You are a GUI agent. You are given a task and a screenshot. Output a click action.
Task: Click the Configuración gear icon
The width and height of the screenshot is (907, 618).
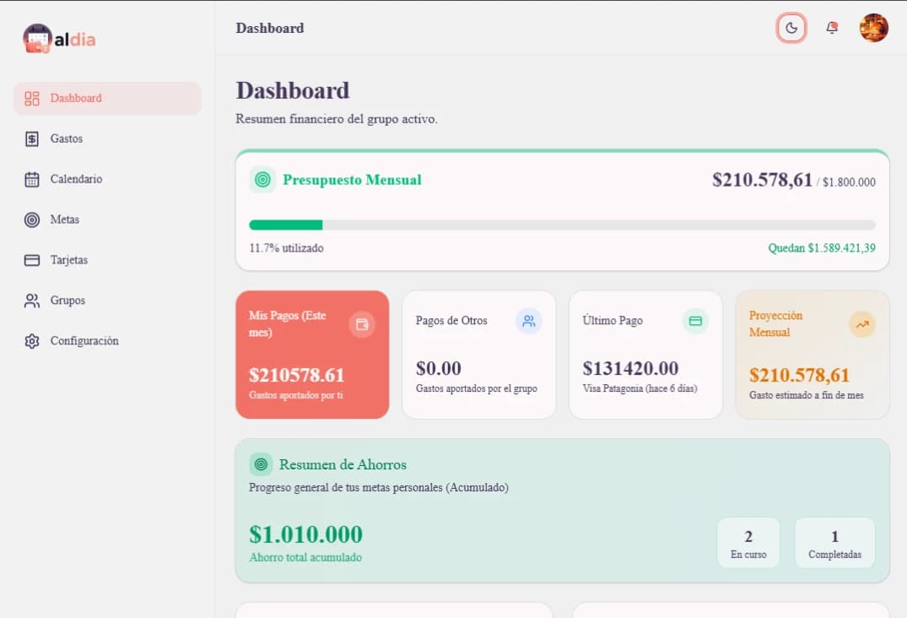point(32,341)
